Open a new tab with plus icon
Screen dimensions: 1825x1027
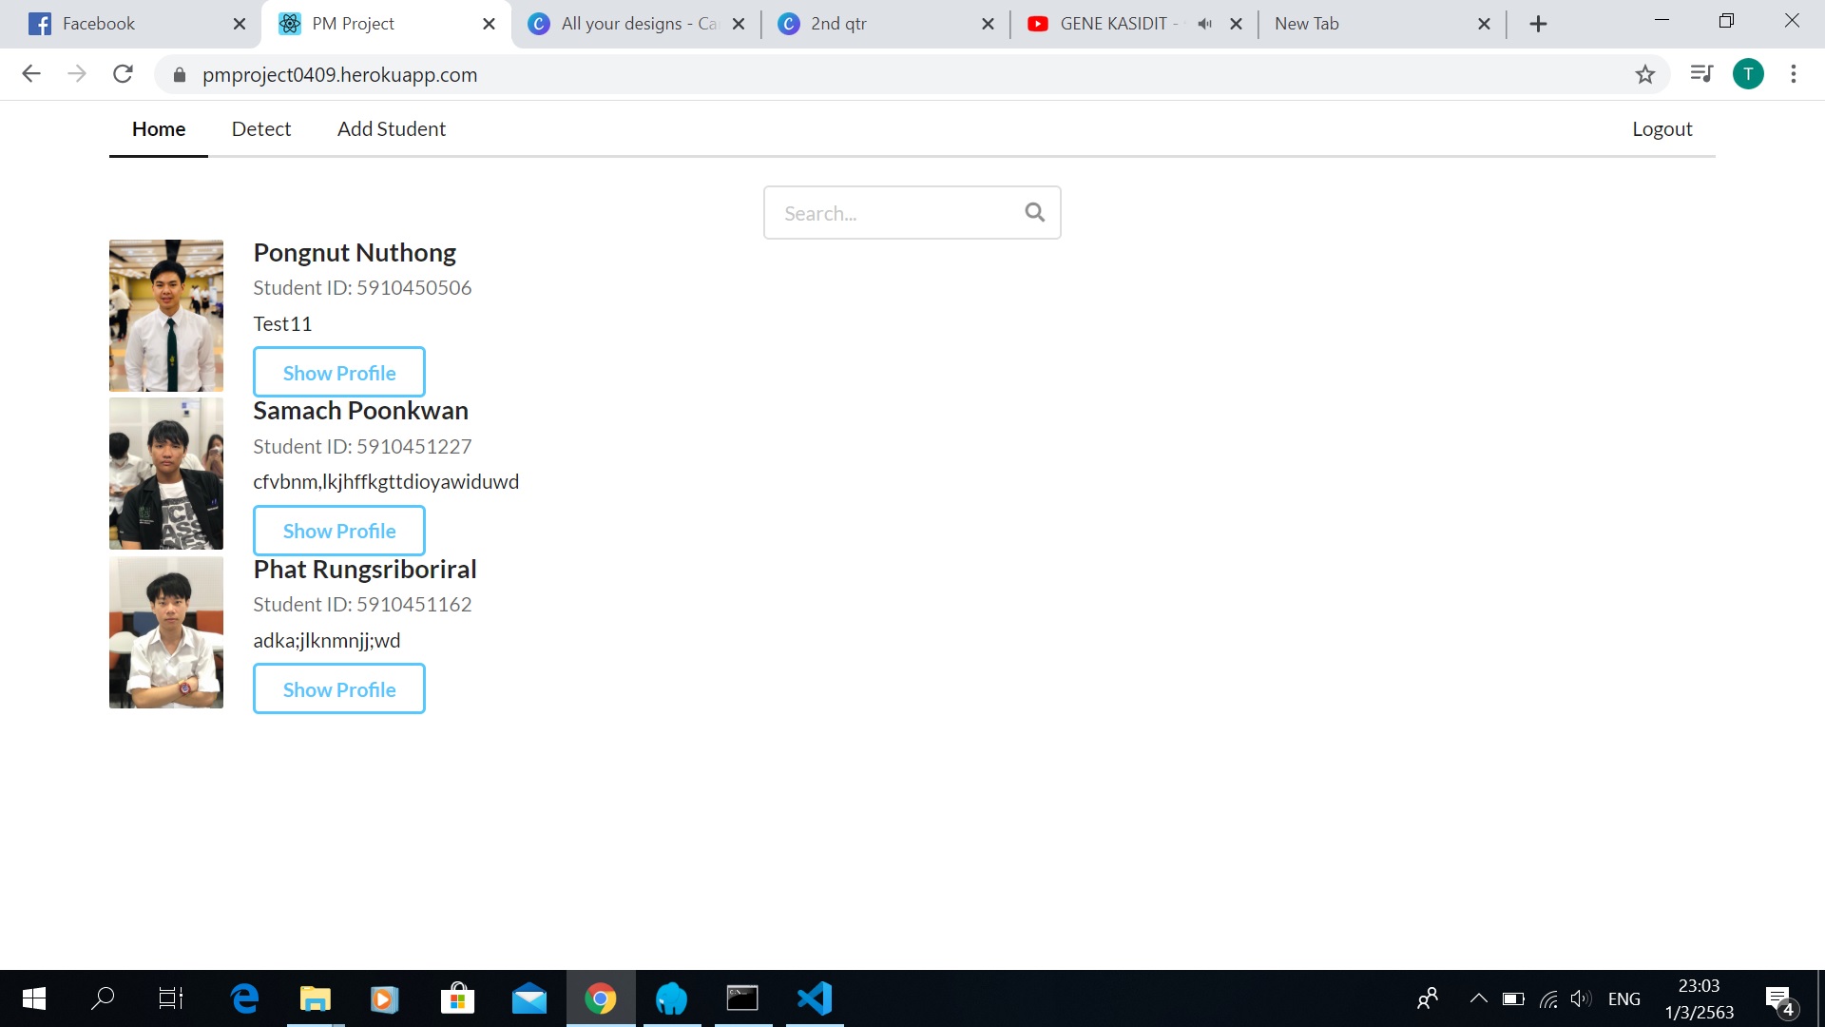coord(1538,24)
